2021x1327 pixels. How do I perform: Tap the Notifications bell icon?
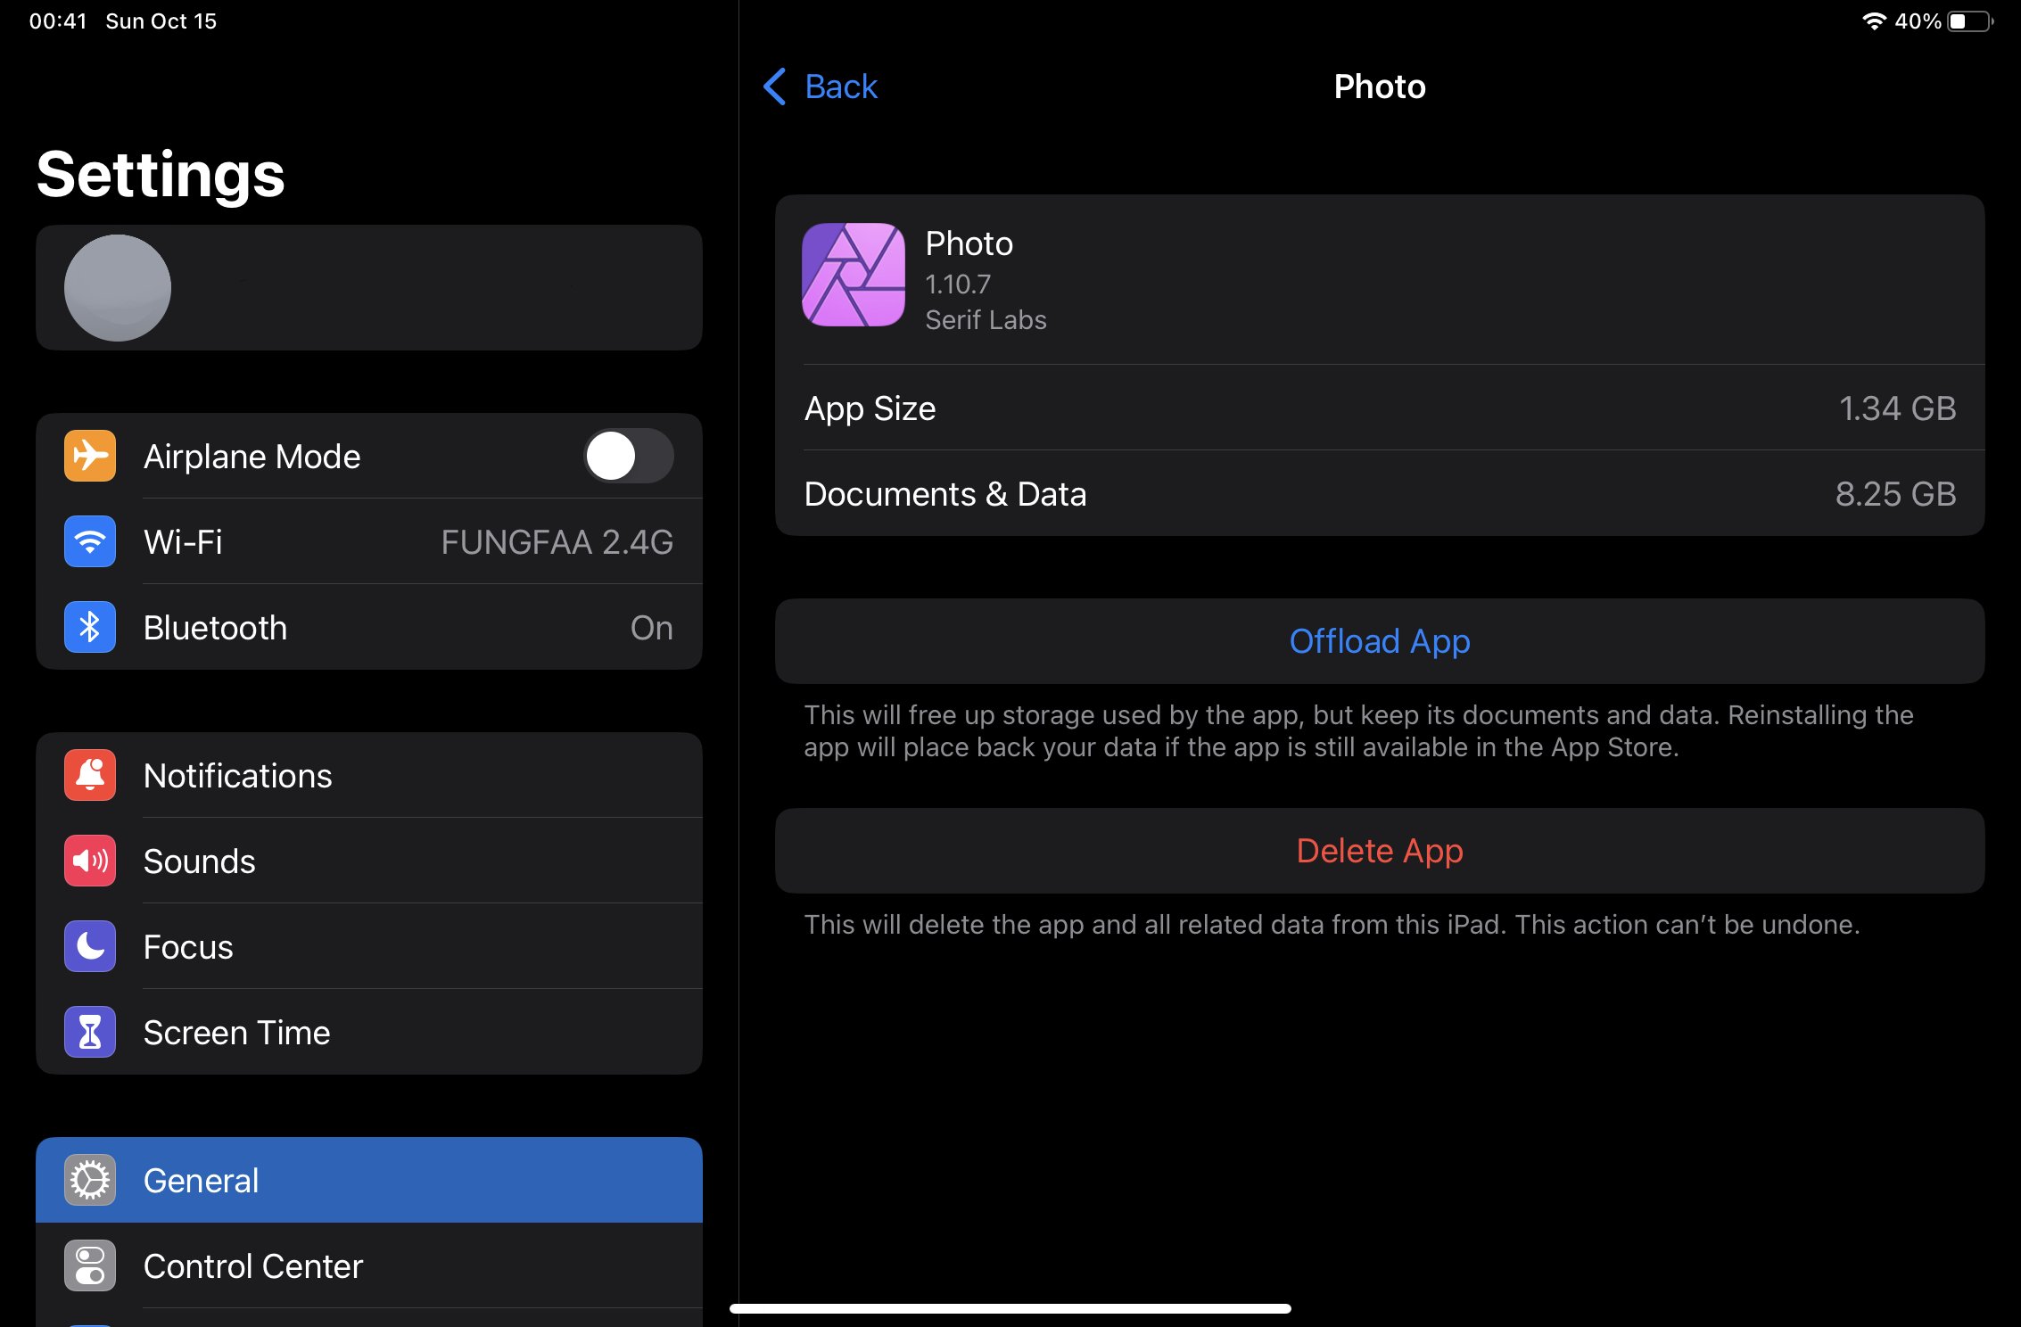(x=90, y=775)
